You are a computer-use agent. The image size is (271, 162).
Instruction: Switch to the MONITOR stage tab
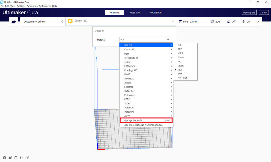pyautogui.click(x=156, y=12)
